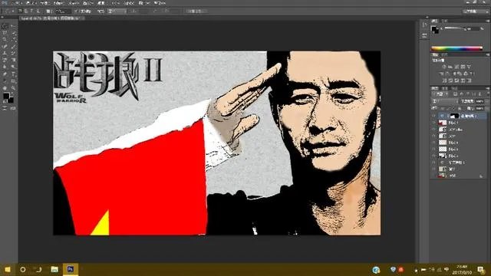Image resolution: width=491 pixels, height=276 pixels.
Task: Toggle Quick Mask mode in toolbox
Action: pyautogui.click(x=5, y=108)
